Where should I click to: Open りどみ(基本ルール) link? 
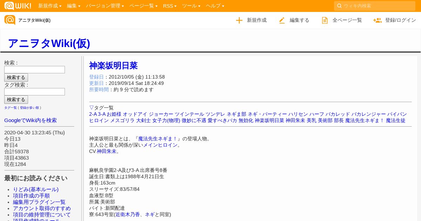pos(36,189)
